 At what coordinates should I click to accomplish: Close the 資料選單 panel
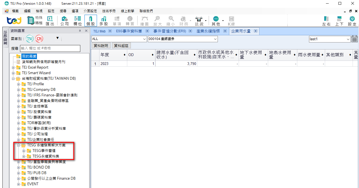[86, 31]
